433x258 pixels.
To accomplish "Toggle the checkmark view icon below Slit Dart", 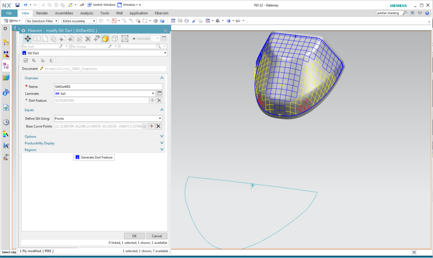I will (x=26, y=61).
